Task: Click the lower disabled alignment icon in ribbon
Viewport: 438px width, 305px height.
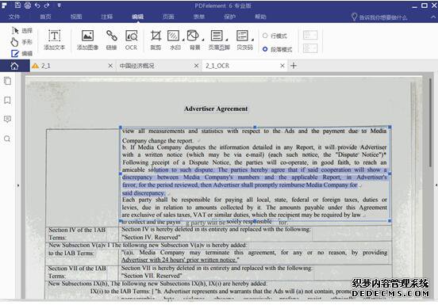Action: pyautogui.click(x=310, y=48)
